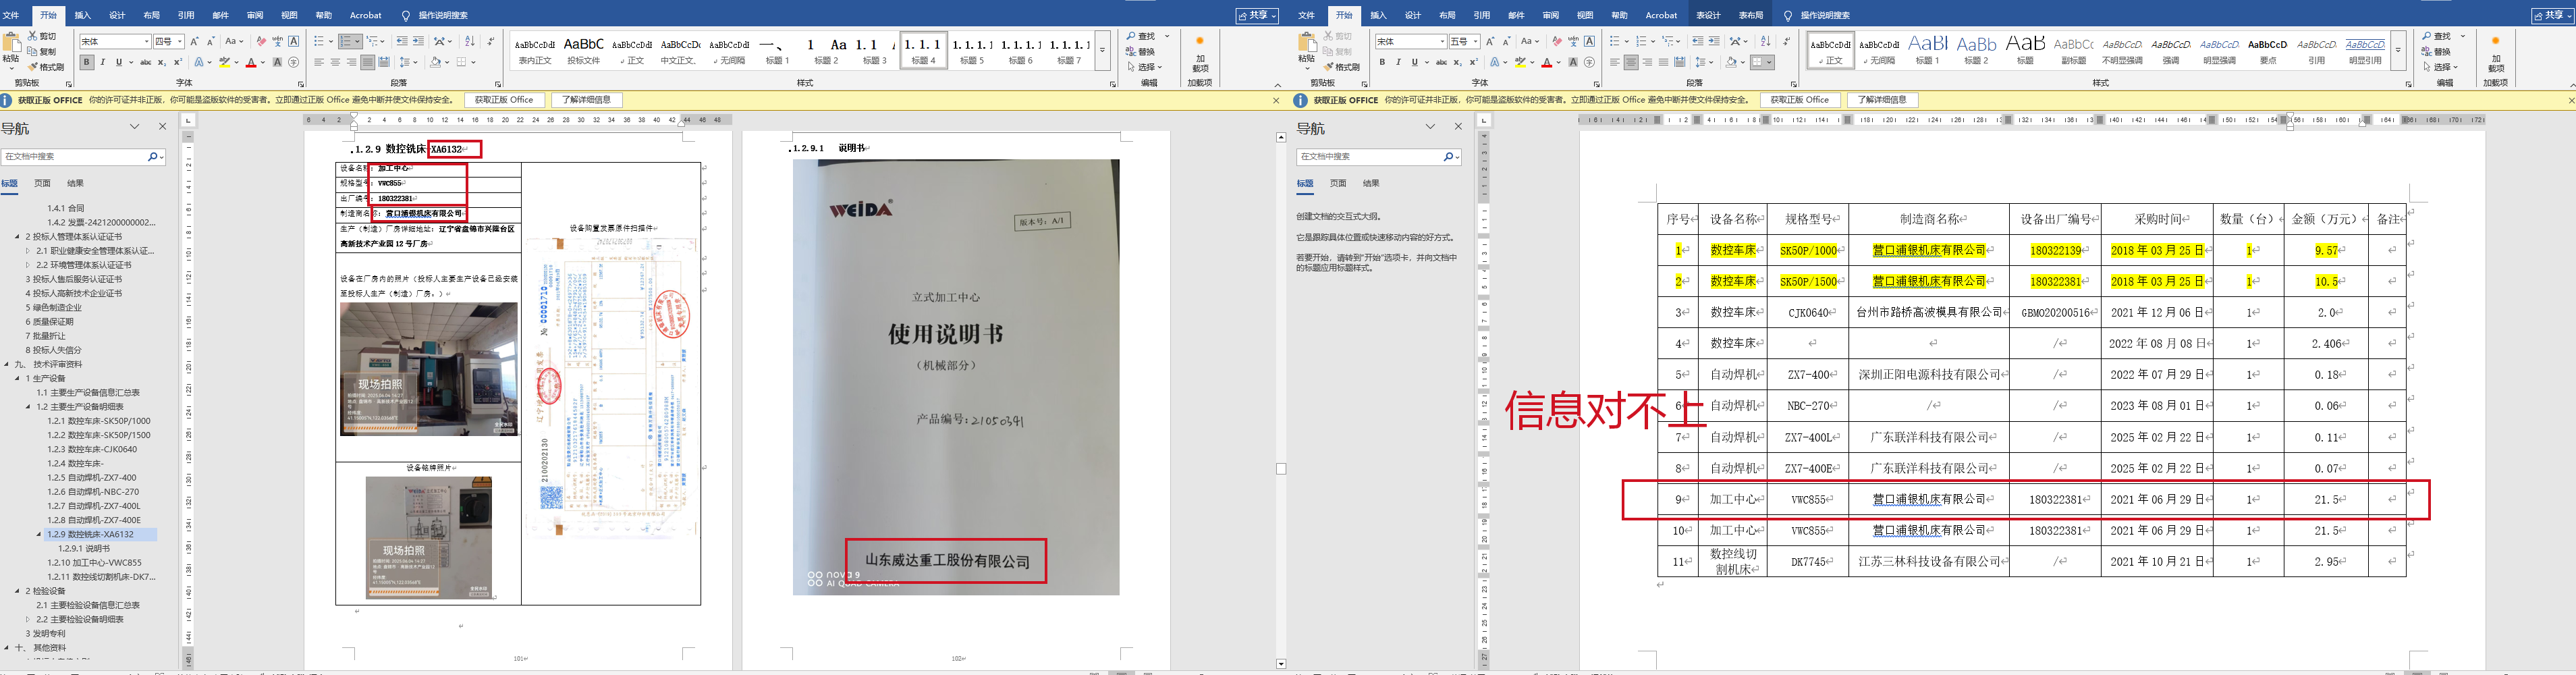
Task: Switch to 页面 in the left navigation pane
Action: click(x=42, y=183)
